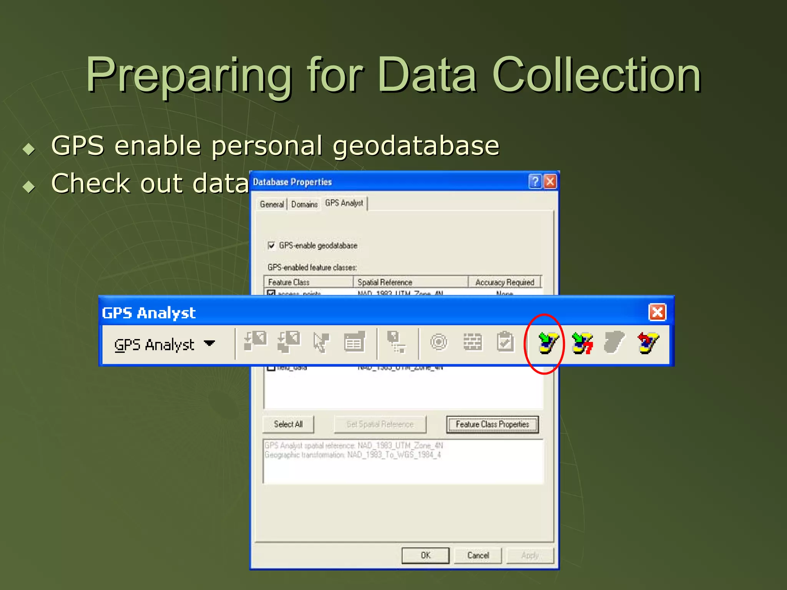Click OK in Database Properties
This screenshot has height=590, width=787.
(425, 555)
